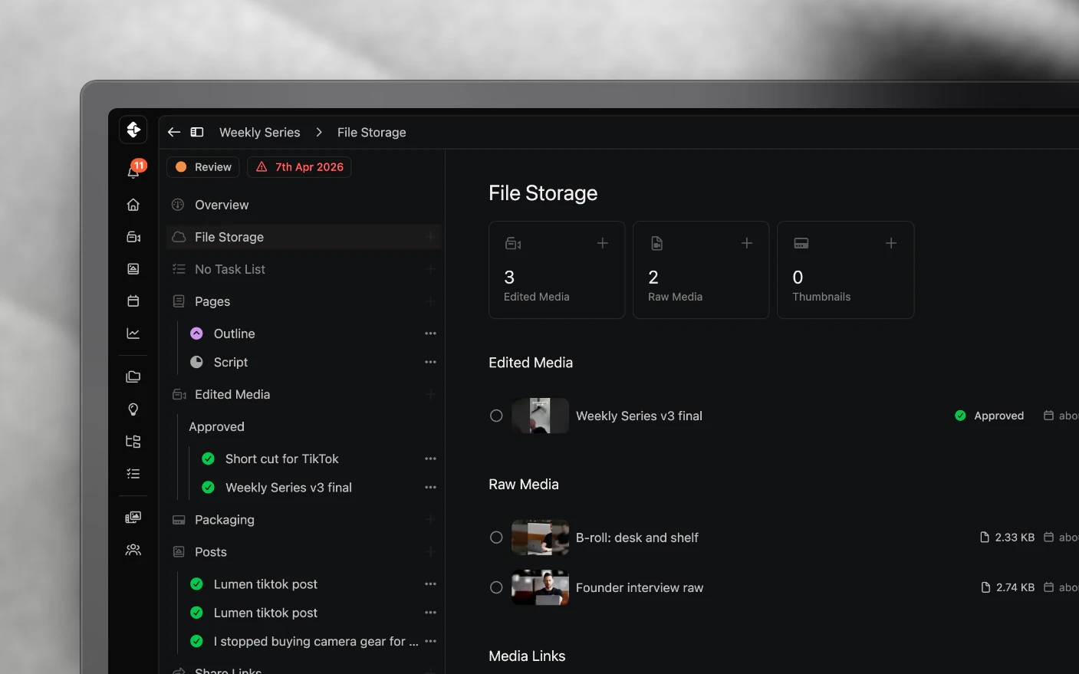Viewport: 1079px width, 674px height.
Task: Add new Edited Media from the card
Action: point(603,243)
